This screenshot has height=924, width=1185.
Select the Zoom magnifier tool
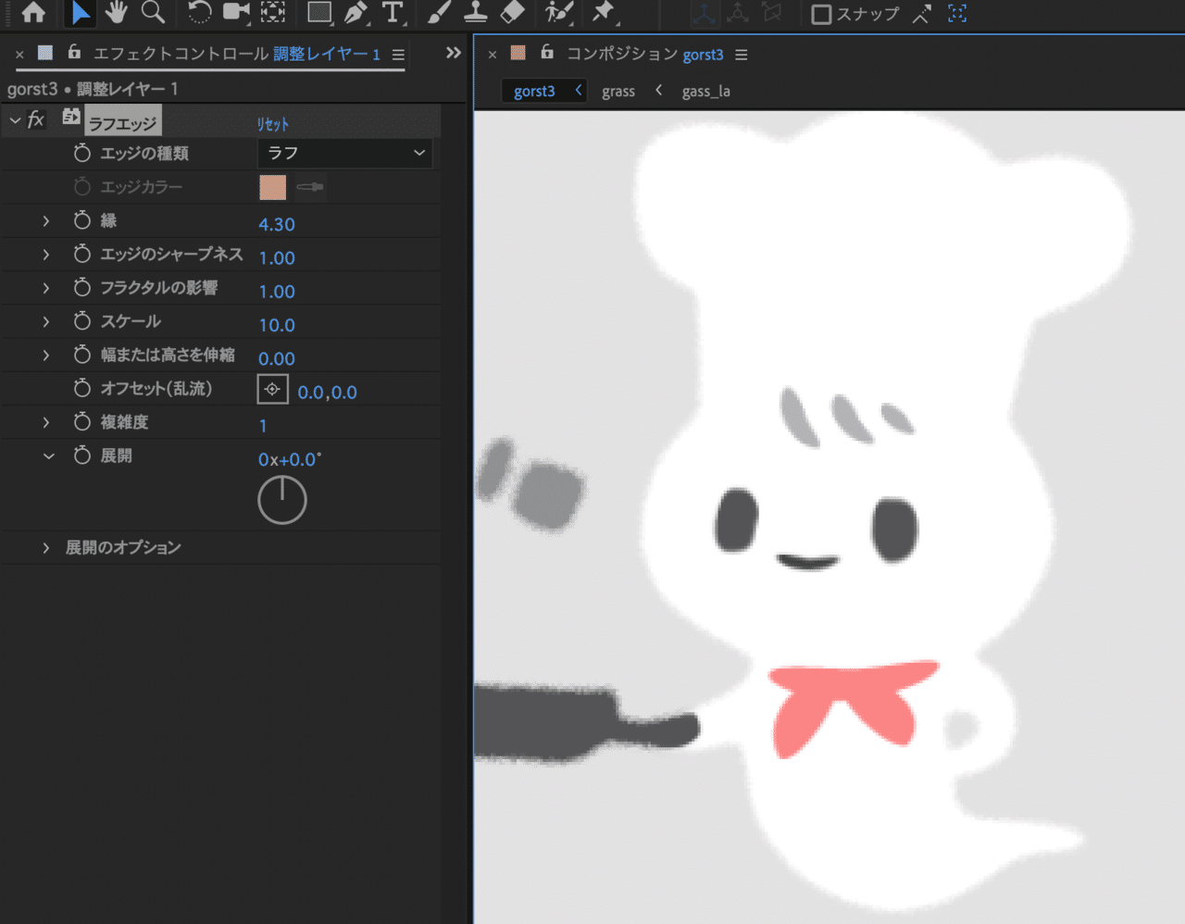[153, 12]
